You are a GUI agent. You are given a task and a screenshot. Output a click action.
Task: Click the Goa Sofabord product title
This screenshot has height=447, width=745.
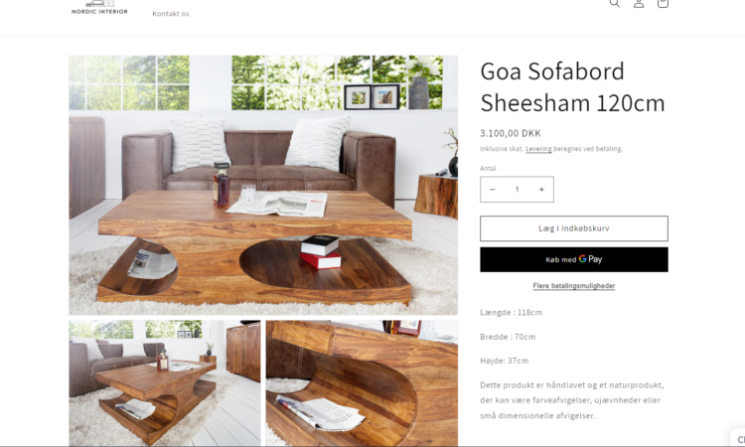572,87
